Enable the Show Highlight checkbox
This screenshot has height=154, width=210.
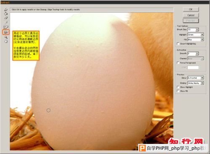(x=178, y=87)
